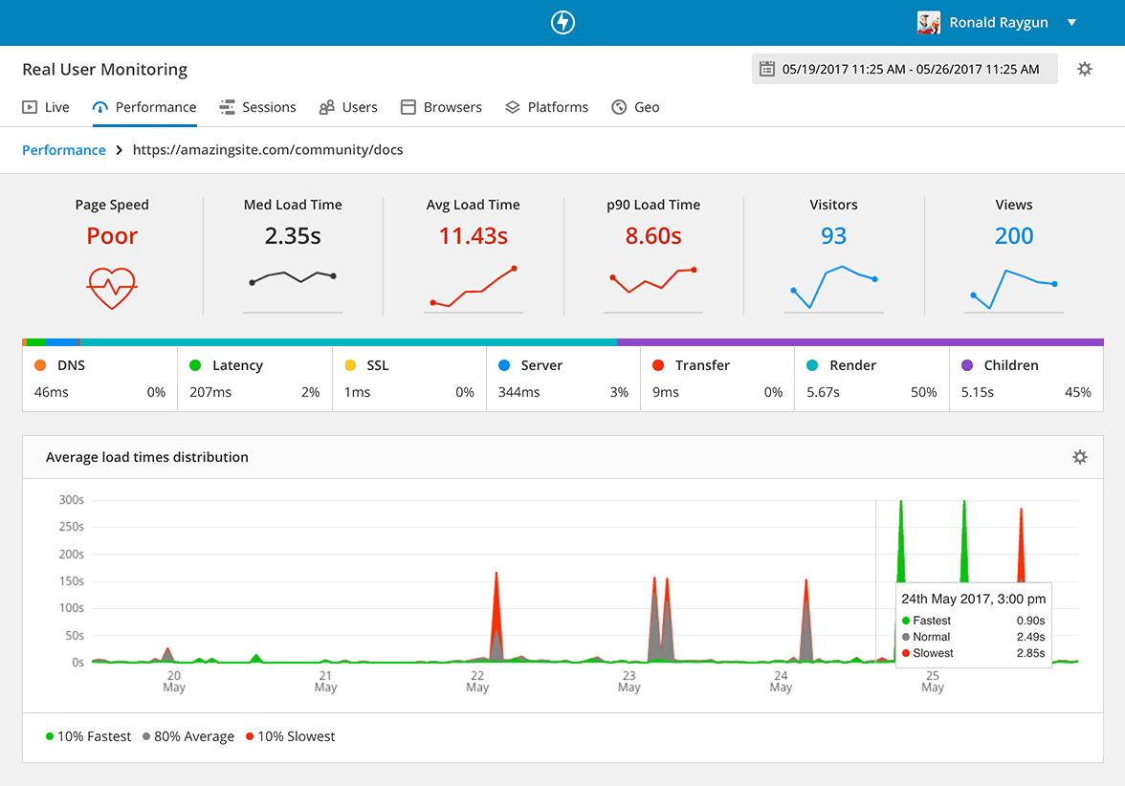
Task: Click the Users navigation icon
Action: pos(325,106)
